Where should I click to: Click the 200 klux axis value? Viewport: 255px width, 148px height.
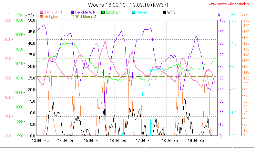[247, 20]
